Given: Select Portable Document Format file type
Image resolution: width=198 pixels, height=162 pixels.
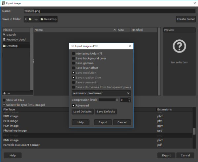Looking at the screenshot, I should pos(97,145).
